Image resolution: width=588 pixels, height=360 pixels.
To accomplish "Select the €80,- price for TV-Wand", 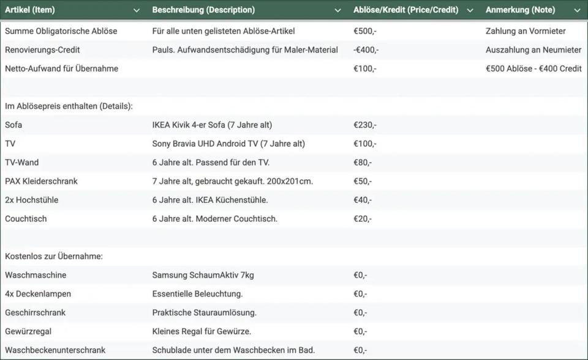I will (363, 163).
